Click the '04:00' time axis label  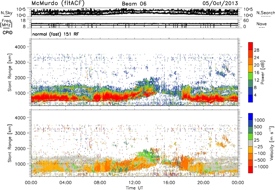(x=66, y=183)
